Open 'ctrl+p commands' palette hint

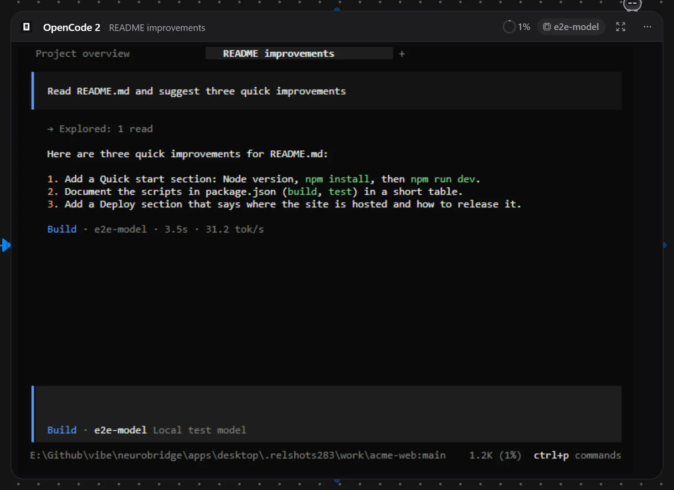tap(577, 455)
